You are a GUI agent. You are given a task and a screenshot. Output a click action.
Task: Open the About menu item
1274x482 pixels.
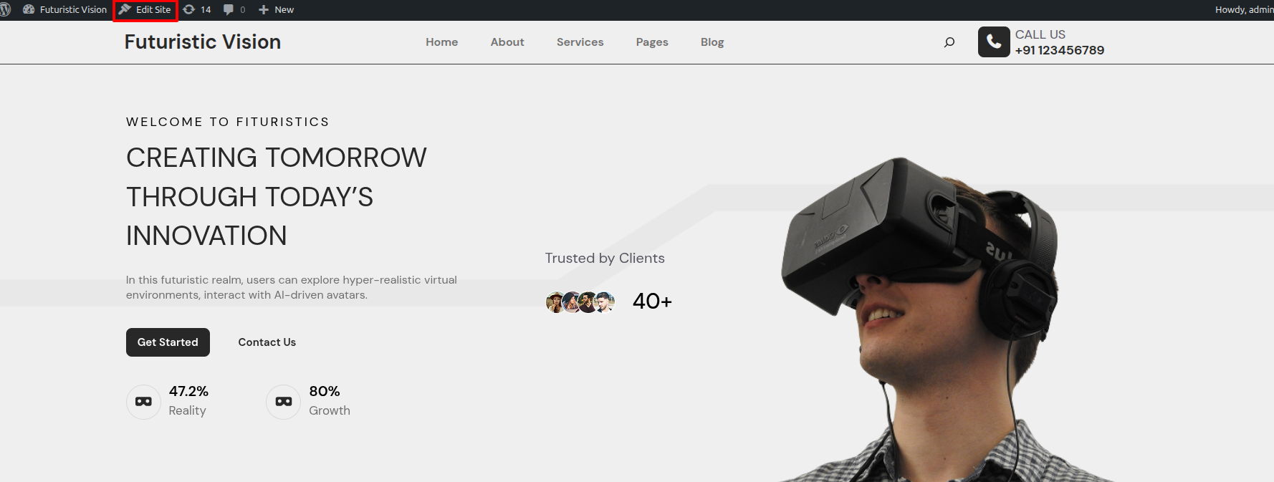click(507, 42)
